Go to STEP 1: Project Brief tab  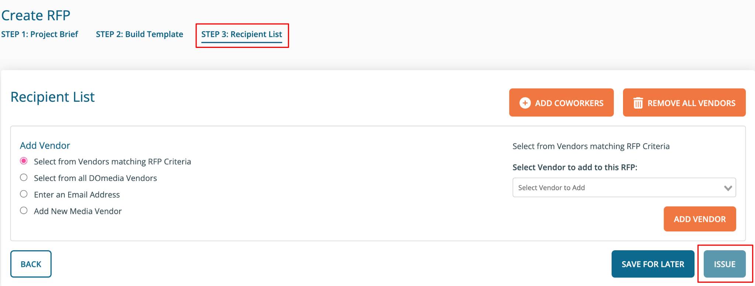click(x=39, y=34)
